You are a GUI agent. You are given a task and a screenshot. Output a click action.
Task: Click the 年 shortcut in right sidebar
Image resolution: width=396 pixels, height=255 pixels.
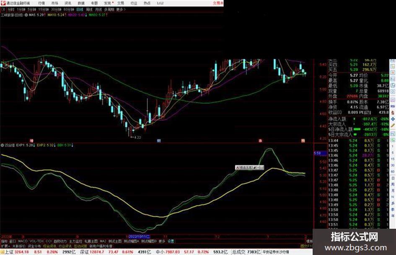(393, 216)
